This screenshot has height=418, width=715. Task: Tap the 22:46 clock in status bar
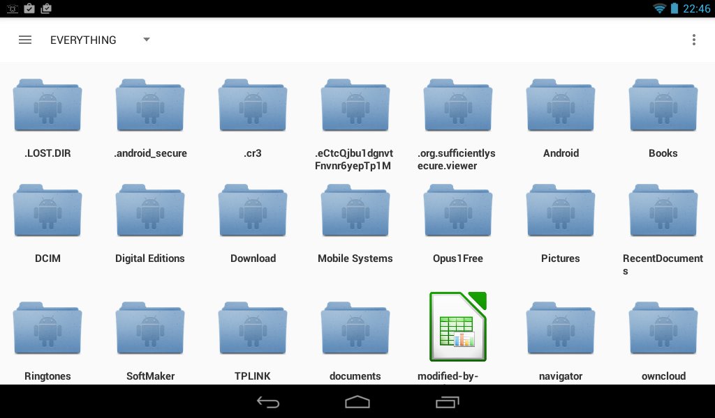click(x=696, y=8)
